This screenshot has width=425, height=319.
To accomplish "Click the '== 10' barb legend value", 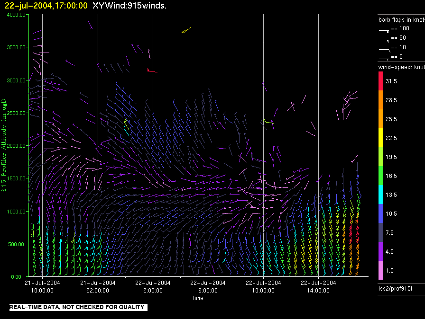I will [398, 47].
